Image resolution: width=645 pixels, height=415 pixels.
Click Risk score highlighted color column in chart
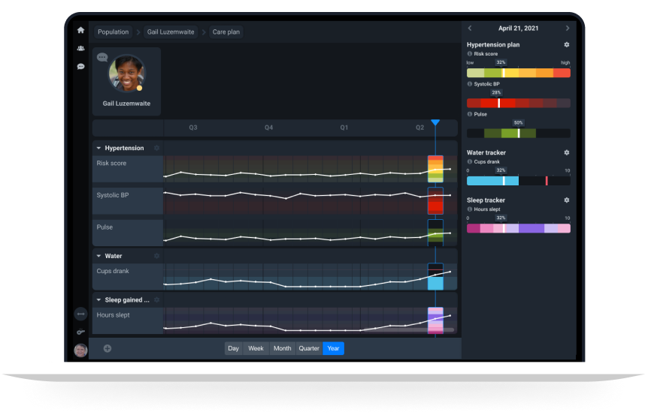click(x=435, y=169)
